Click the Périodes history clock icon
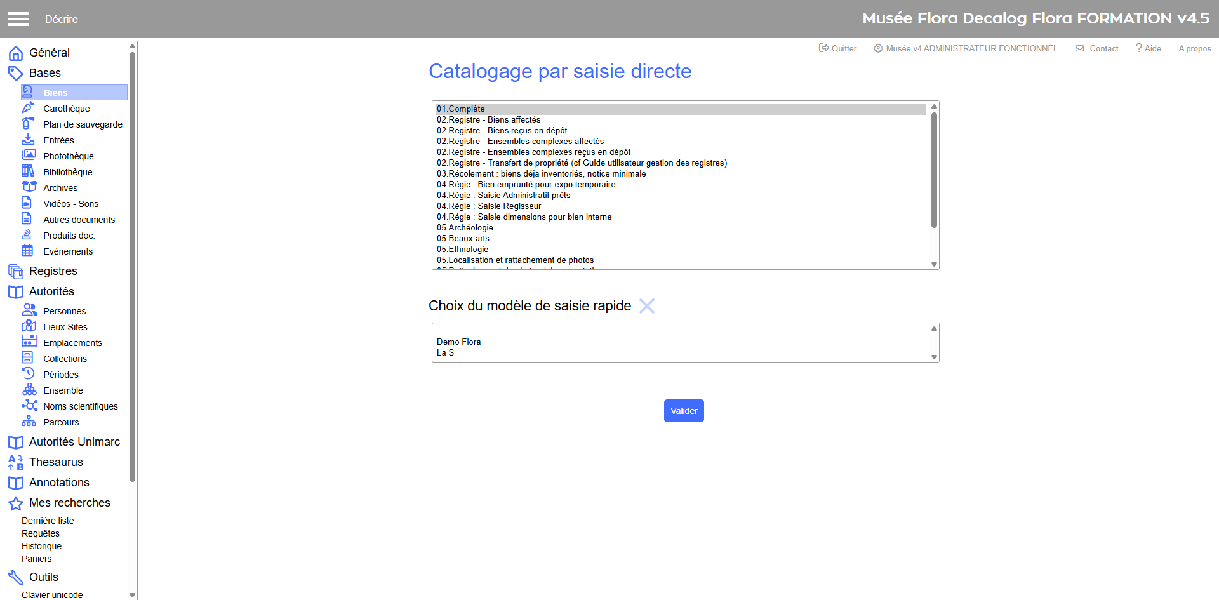This screenshot has width=1219, height=600. (x=28, y=374)
